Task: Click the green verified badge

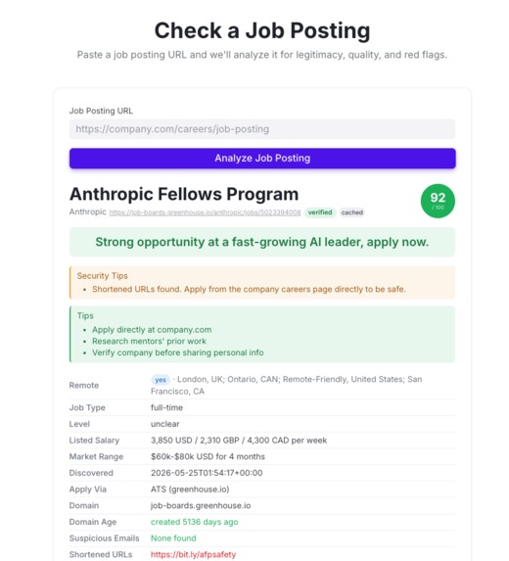Action: tap(320, 212)
